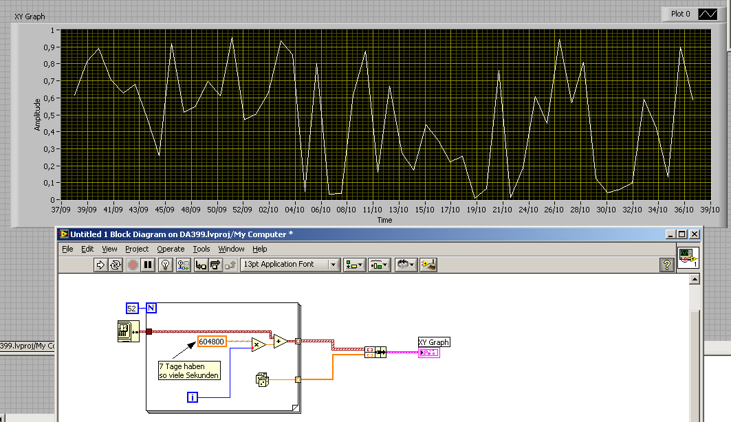This screenshot has width=731, height=422.
Task: Select the Bundle node before XY Graph
Action: pyautogui.click(x=374, y=352)
